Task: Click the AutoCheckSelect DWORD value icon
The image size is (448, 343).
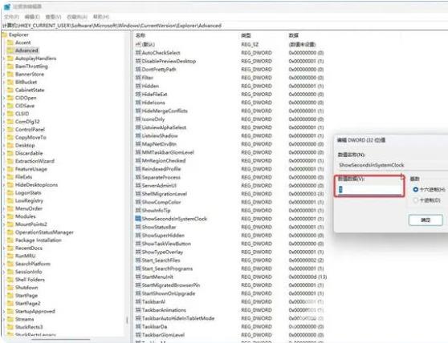Action: point(138,53)
